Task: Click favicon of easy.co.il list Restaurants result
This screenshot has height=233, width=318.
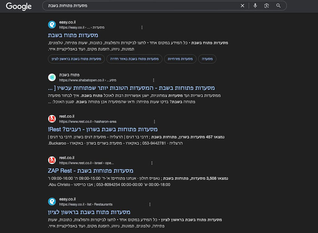Action: point(52,202)
